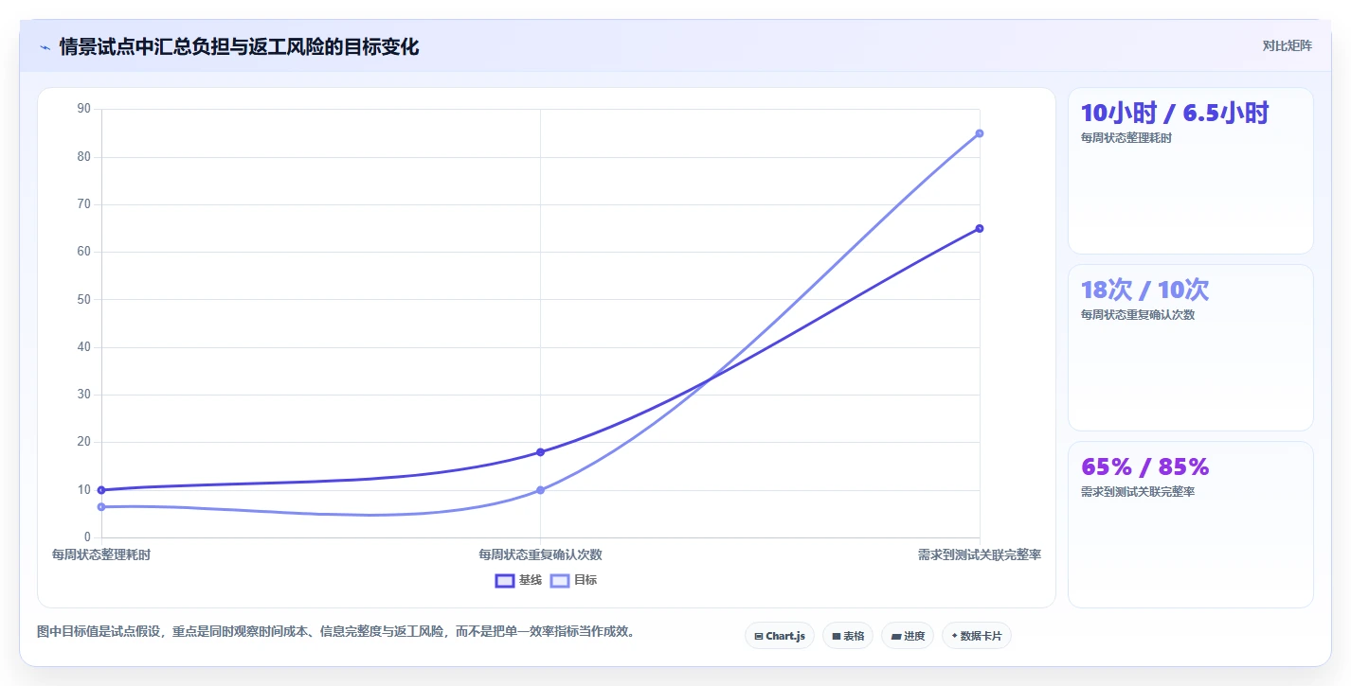Click the Chart.js chip
This screenshot has height=686, width=1351.
(780, 636)
